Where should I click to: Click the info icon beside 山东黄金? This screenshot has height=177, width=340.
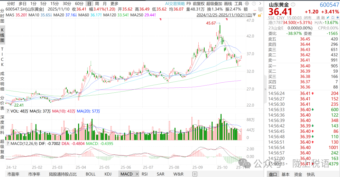click(x=293, y=5)
